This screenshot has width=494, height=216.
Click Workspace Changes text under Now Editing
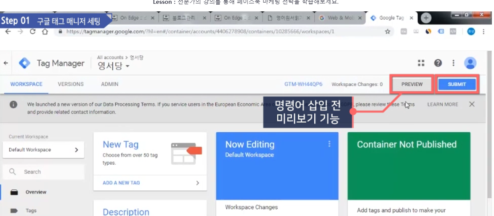click(x=251, y=207)
